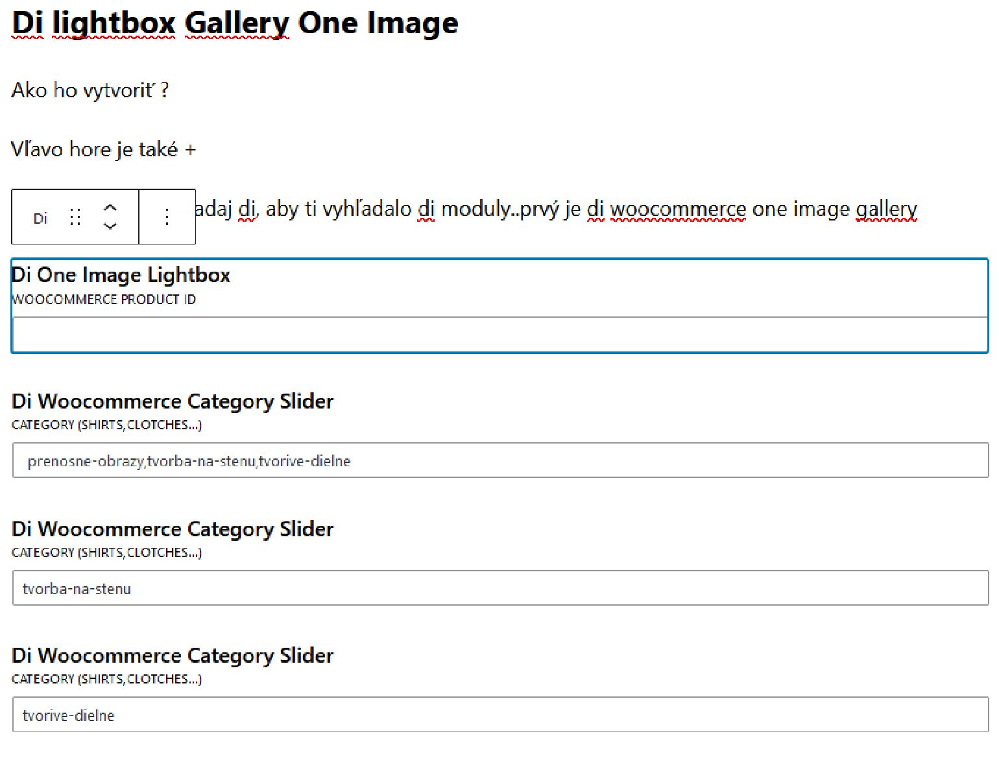999x771 pixels.
Task: Move block up with the up chevron
Action: 110,208
